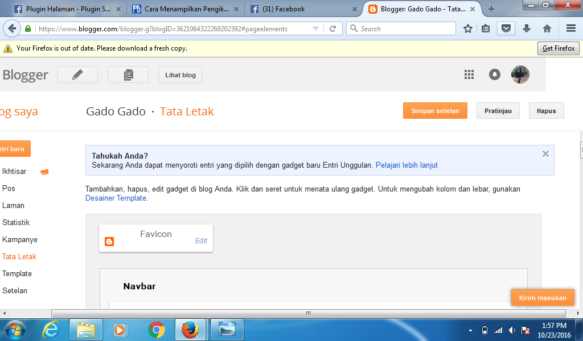Launch Chrome from the taskbar

157,330
